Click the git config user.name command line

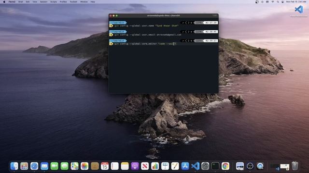pos(146,25)
